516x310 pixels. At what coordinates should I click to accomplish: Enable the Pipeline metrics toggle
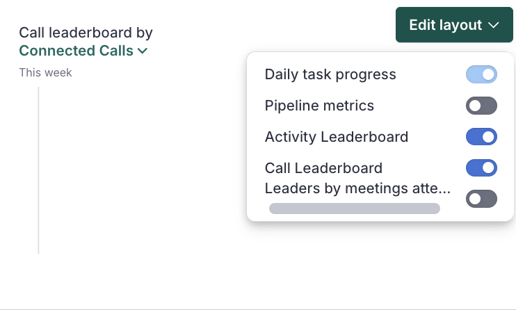pos(481,106)
